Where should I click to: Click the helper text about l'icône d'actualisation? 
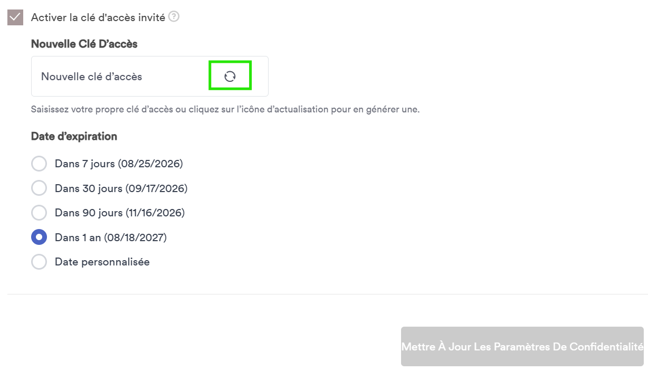click(225, 110)
